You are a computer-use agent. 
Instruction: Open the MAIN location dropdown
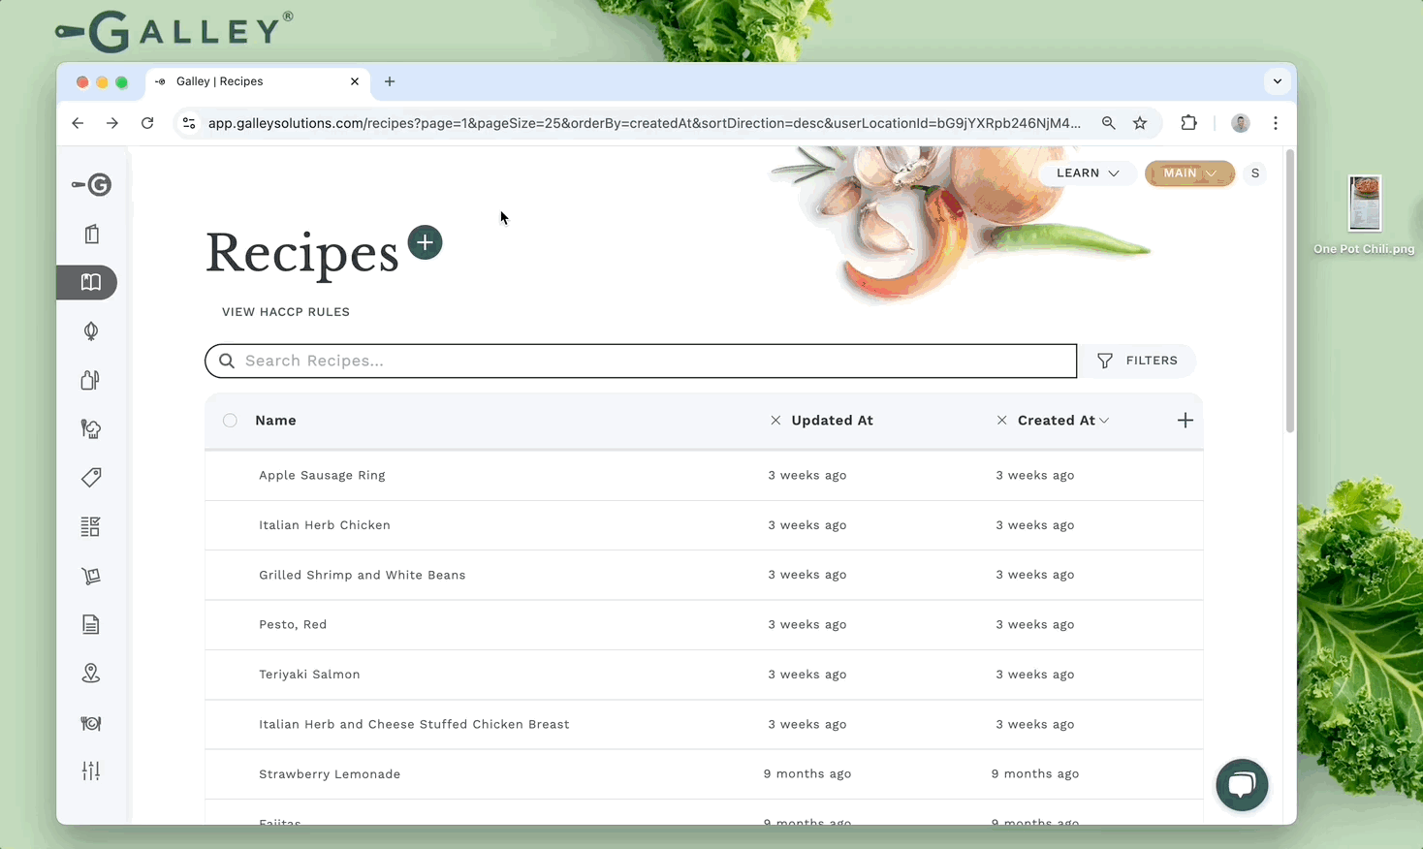point(1189,173)
